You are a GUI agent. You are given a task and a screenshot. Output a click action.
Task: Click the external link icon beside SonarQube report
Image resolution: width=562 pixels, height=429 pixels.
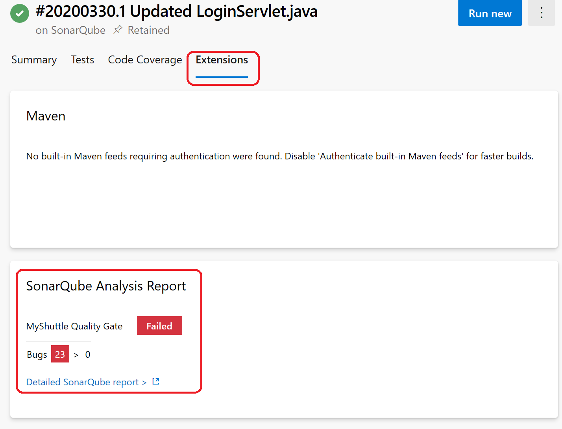[156, 381]
